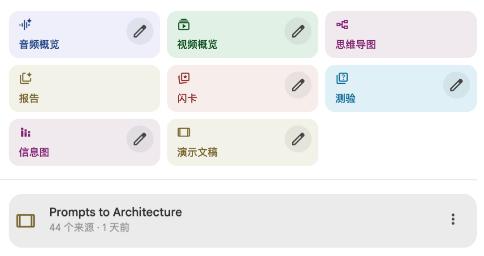Select the 音频概览 label
The height and width of the screenshot is (256, 484).
[x=39, y=45]
